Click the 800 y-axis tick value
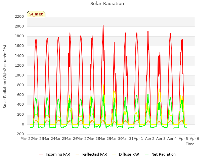The height and width of the screenshot is (161, 215). [20, 85]
